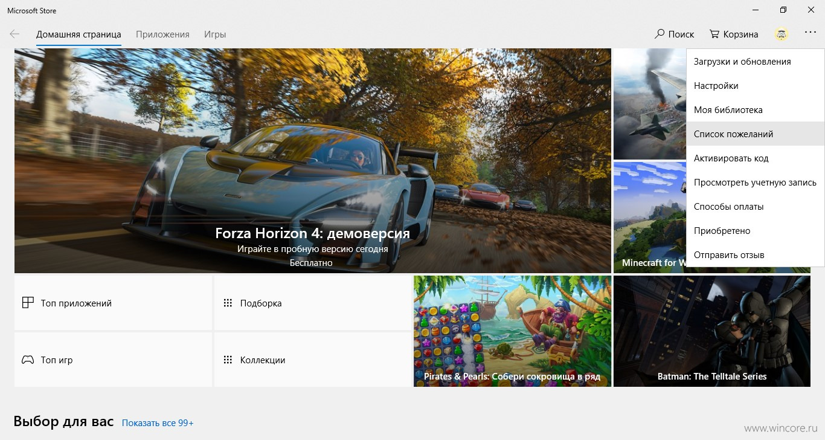The width and height of the screenshot is (825, 440).
Task: Open the Pirates & Pearls game tile
Action: [x=512, y=331]
